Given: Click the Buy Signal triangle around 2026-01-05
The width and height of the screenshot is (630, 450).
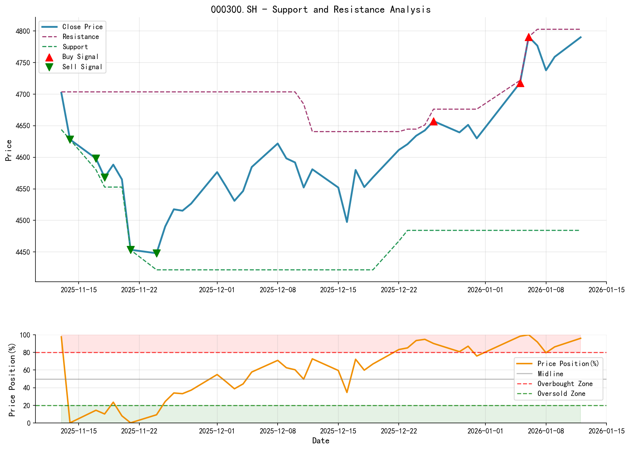Looking at the screenshot, I should 520,84.
